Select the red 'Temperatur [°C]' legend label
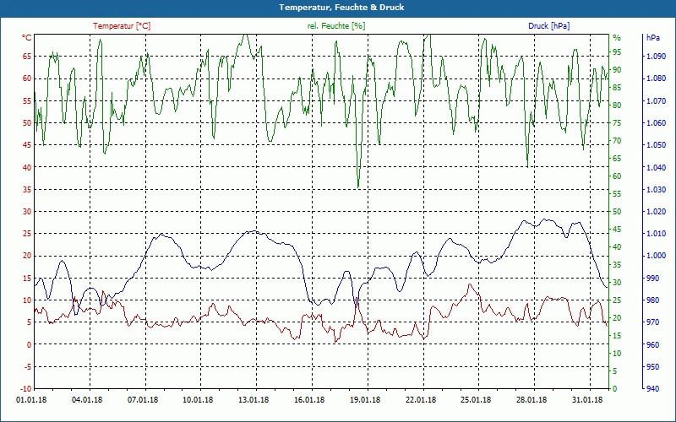 pyautogui.click(x=122, y=26)
